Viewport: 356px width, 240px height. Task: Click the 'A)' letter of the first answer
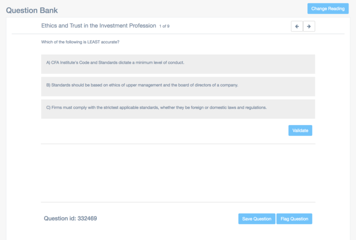point(48,63)
